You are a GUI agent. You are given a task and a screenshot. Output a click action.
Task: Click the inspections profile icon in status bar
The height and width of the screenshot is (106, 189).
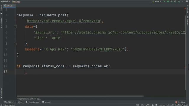[156, 105]
